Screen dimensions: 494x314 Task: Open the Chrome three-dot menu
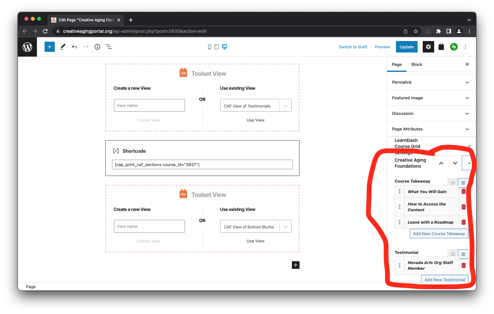469,31
